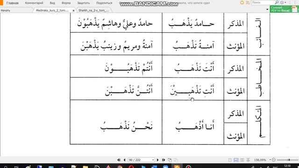Jump to the last page of the document
This screenshot has height=168, width=299.
pyautogui.click(x=164, y=160)
